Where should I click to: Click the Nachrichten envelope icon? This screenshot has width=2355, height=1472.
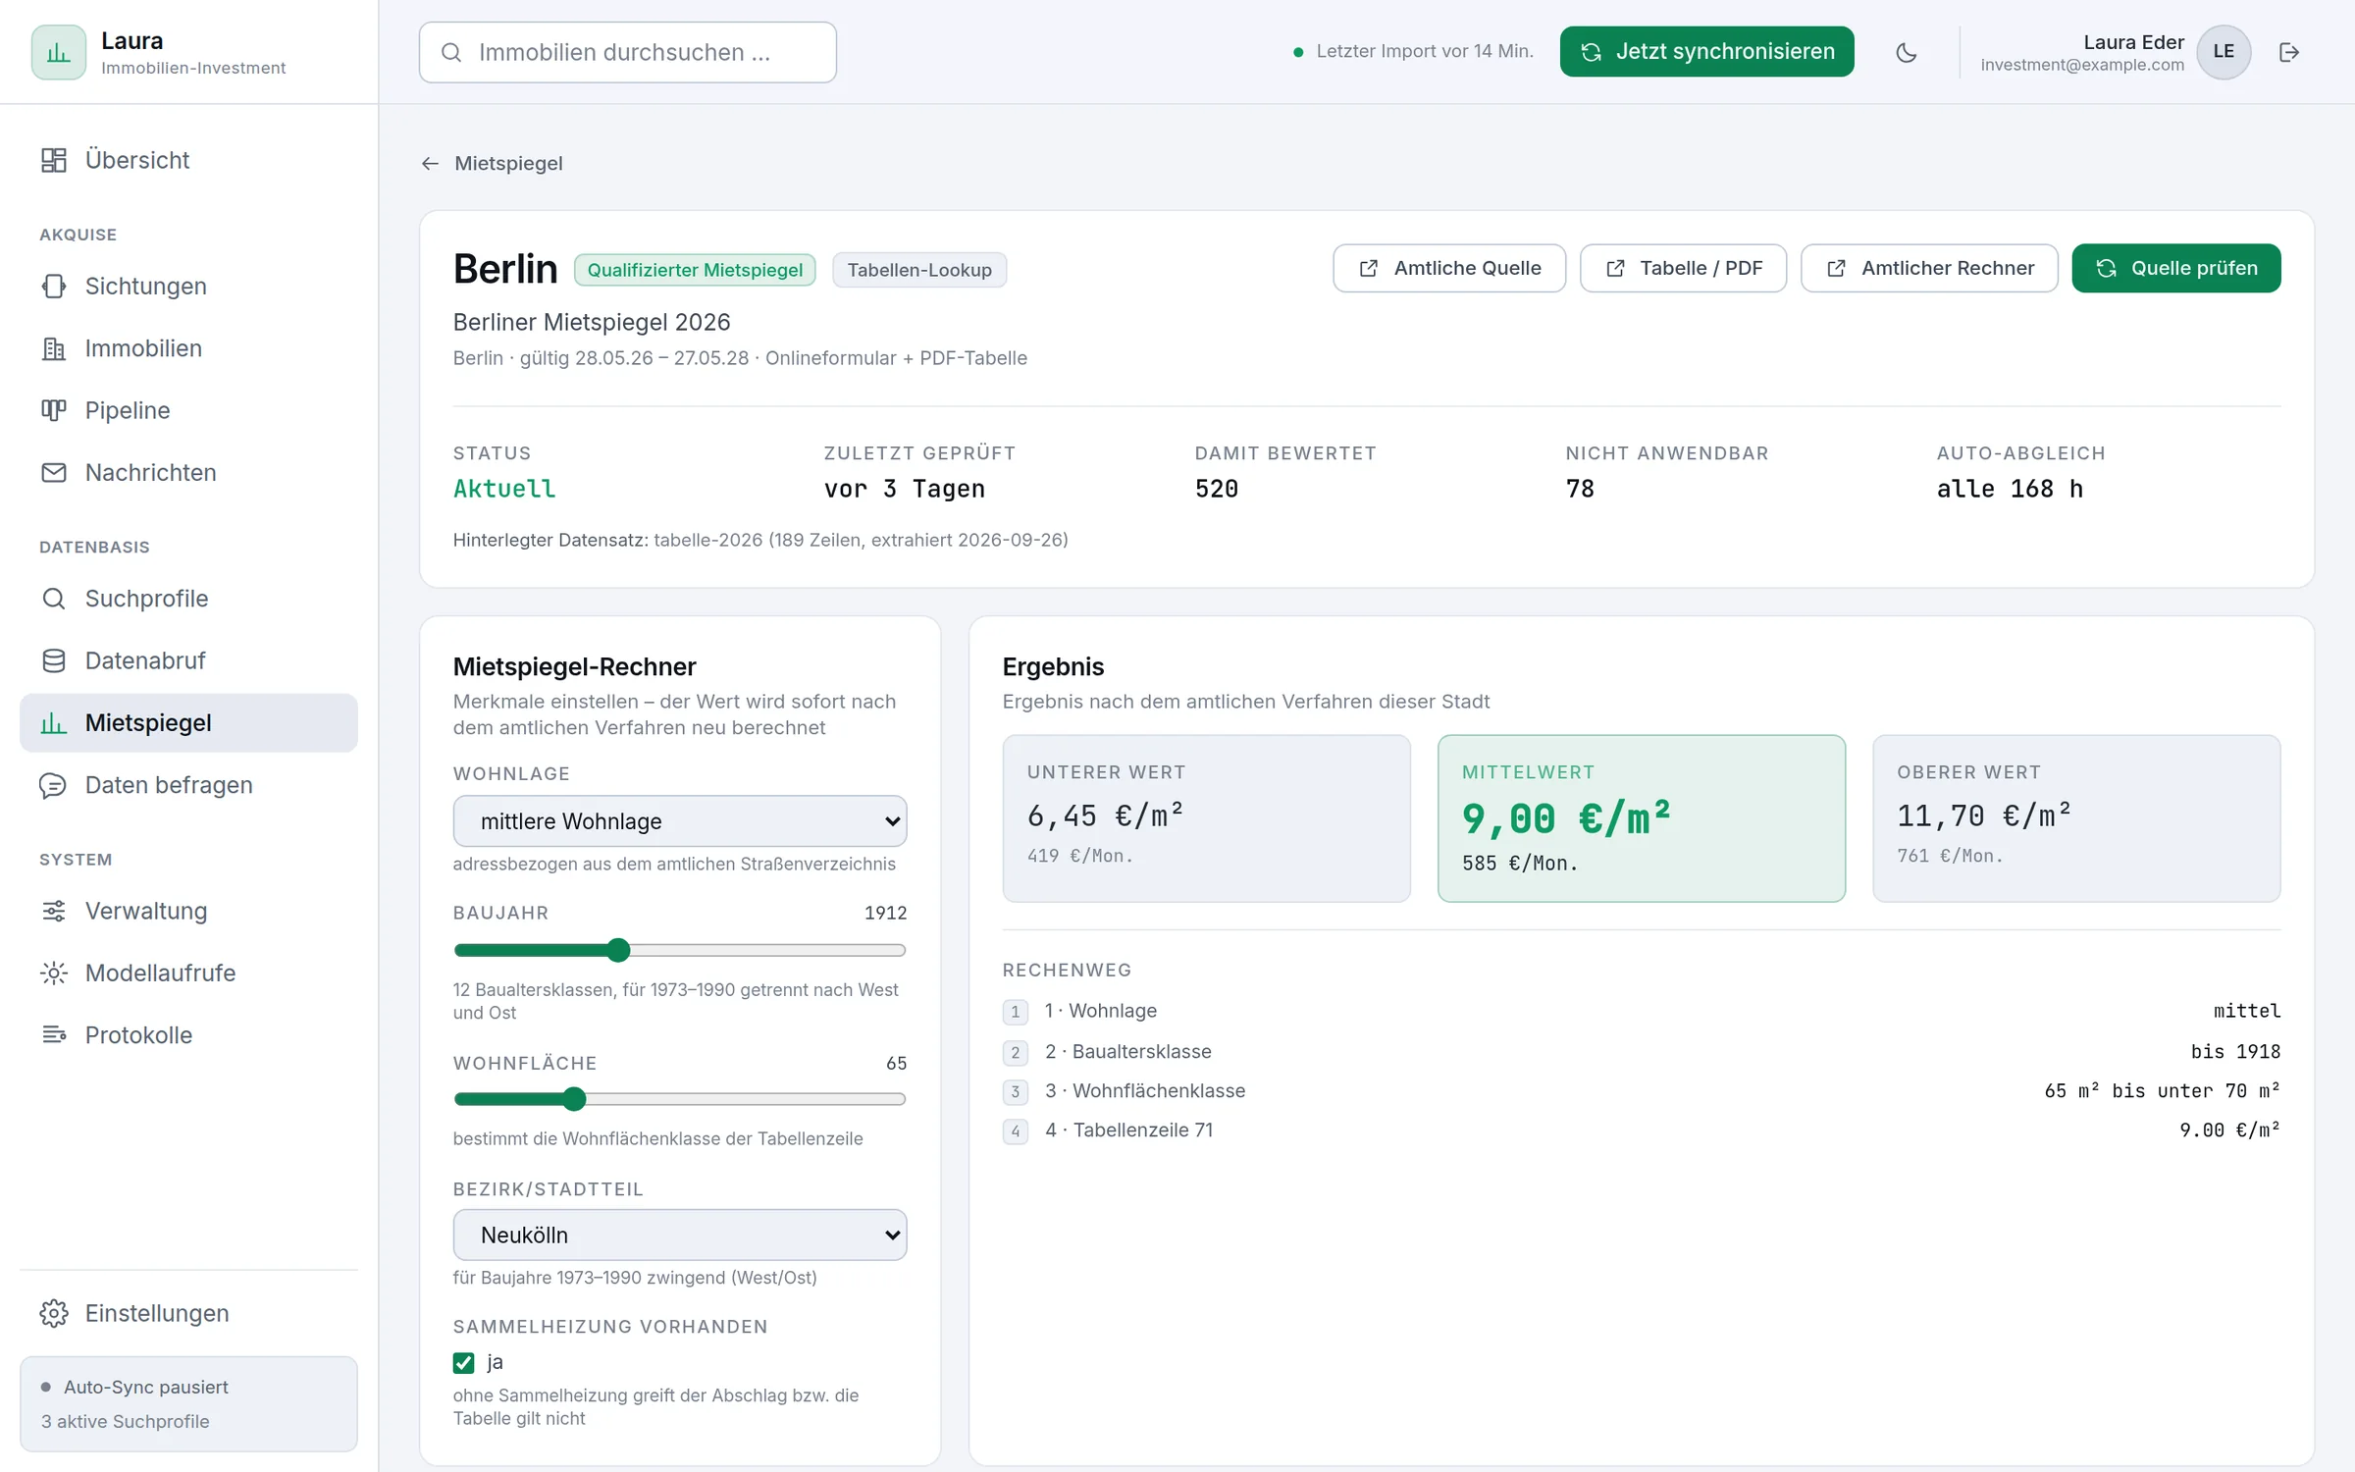point(54,472)
